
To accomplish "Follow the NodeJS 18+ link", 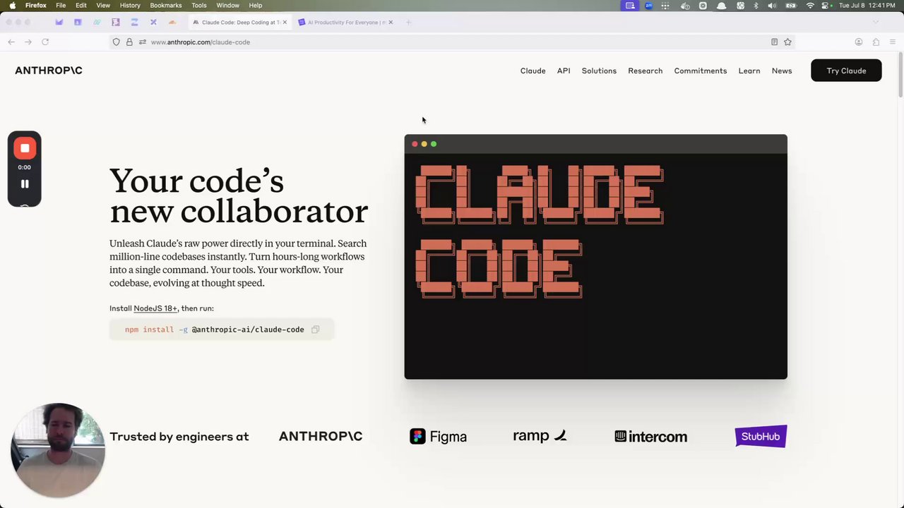I will click(155, 308).
